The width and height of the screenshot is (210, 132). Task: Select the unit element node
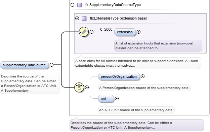[106, 99]
